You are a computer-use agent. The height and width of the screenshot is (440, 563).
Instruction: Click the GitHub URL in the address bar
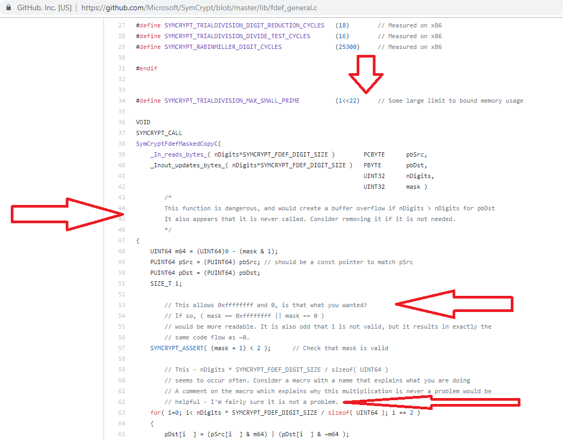point(199,8)
